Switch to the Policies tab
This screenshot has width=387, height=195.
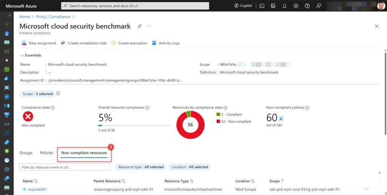tap(46, 153)
